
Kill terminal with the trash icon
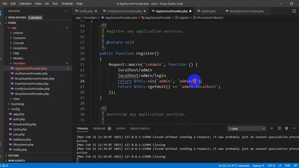tap(286, 128)
